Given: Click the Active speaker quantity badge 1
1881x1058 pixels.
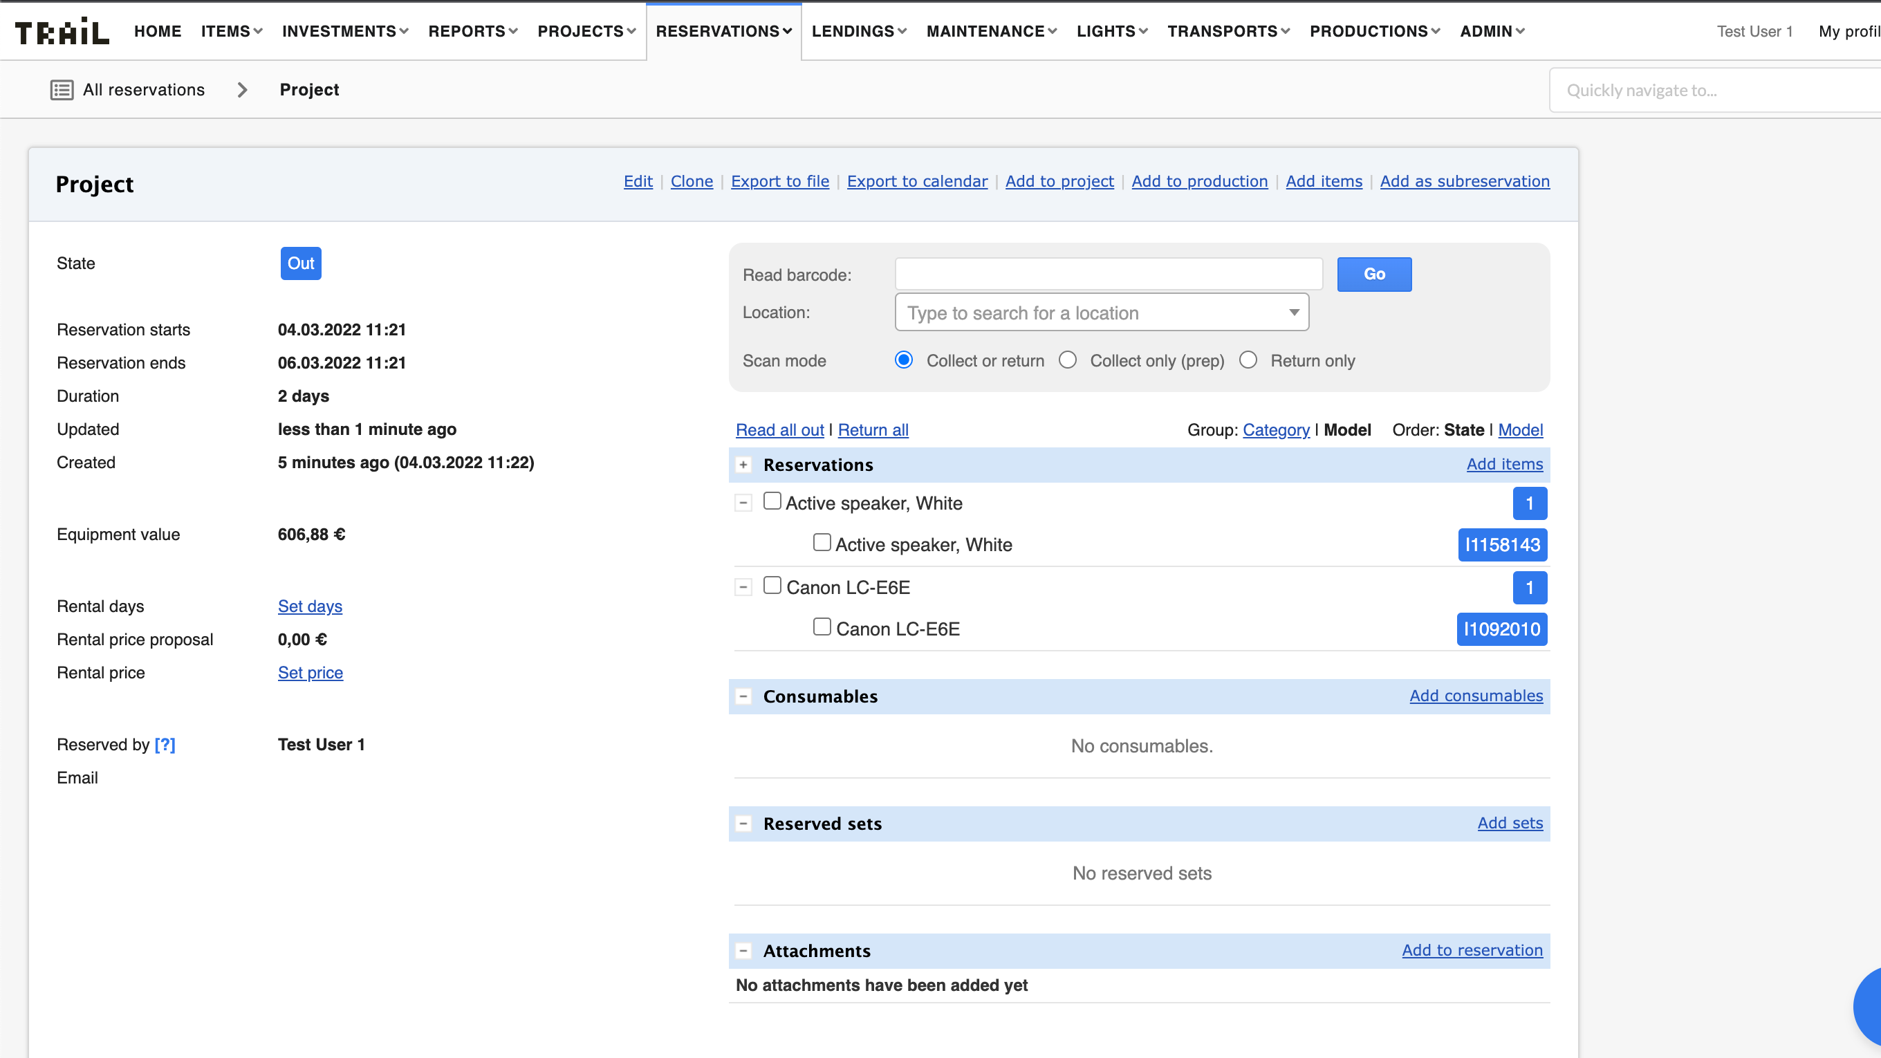Looking at the screenshot, I should tap(1530, 503).
